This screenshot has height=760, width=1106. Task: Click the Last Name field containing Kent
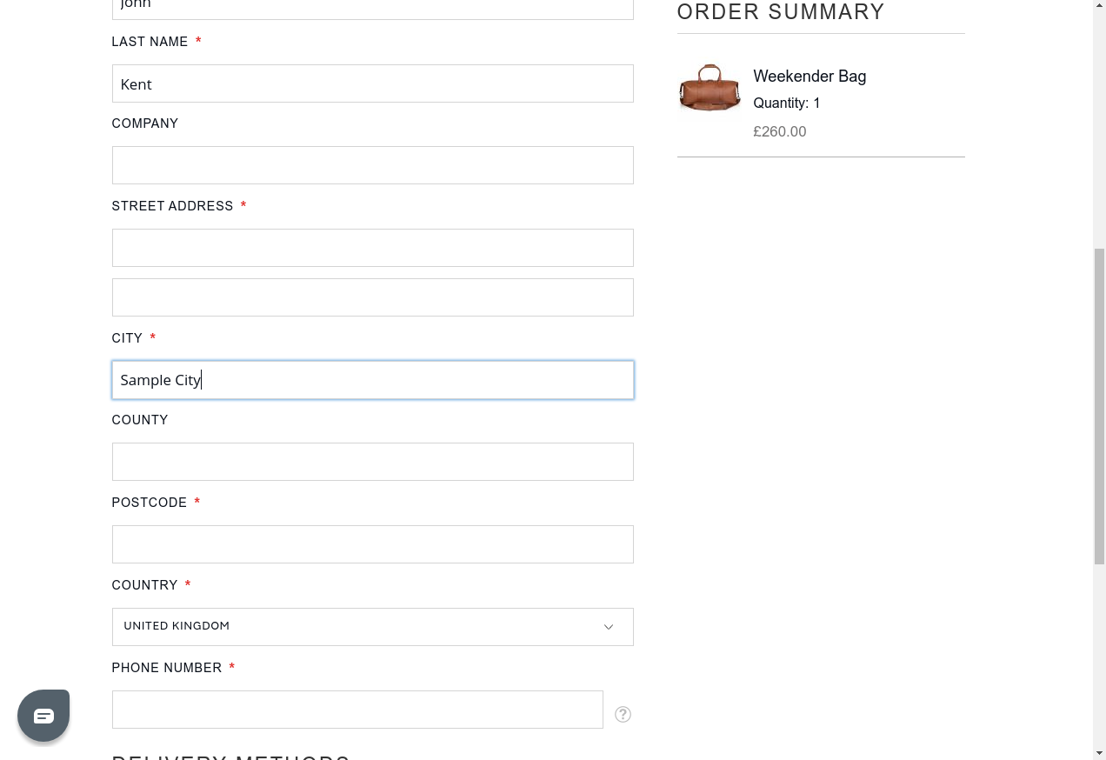pyautogui.click(x=372, y=83)
